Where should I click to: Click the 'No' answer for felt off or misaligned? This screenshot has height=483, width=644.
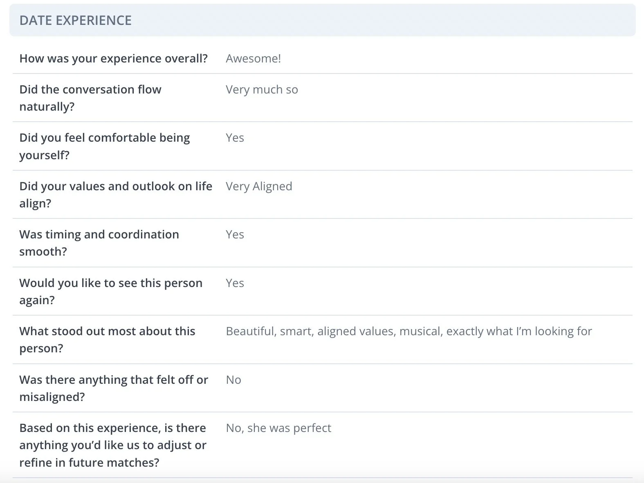[x=233, y=380]
